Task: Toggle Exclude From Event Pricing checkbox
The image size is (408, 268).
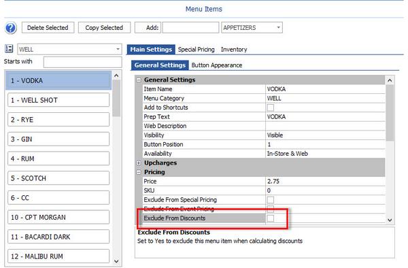Action: point(271,209)
